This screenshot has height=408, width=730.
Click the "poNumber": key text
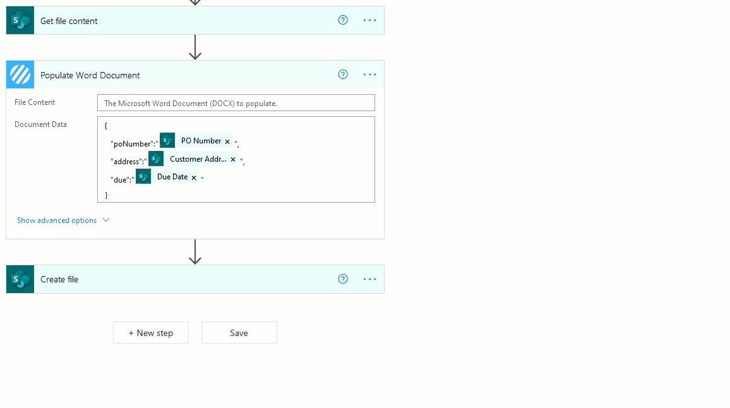click(134, 144)
